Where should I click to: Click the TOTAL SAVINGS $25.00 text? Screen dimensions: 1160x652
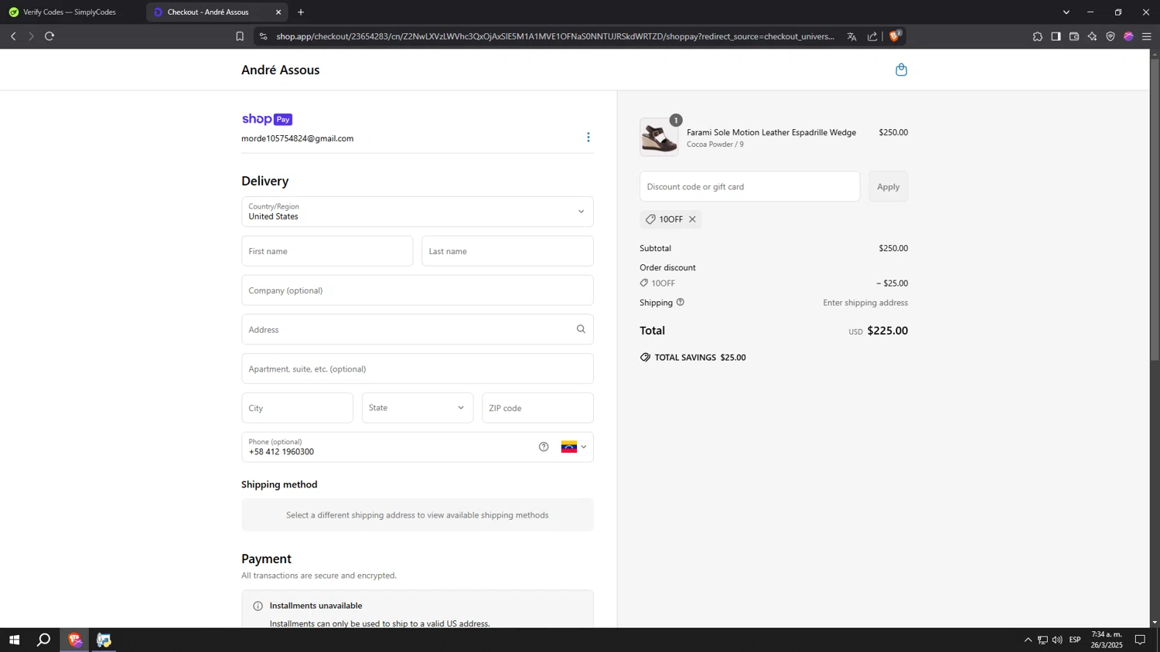(x=700, y=357)
